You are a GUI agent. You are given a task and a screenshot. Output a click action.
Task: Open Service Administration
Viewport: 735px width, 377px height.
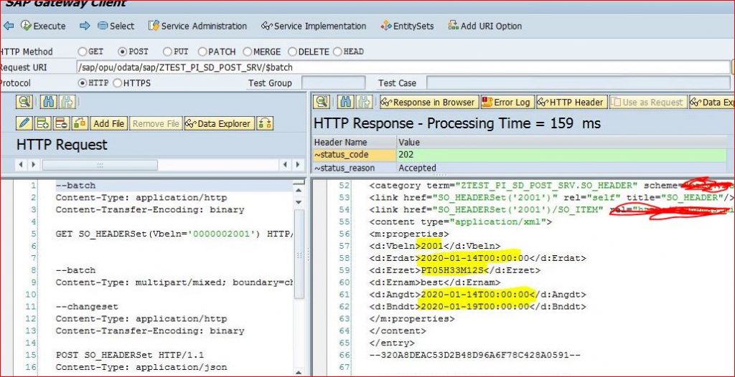point(197,27)
